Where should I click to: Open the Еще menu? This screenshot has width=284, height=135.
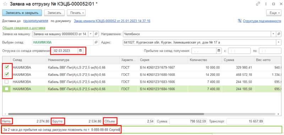[273, 13]
